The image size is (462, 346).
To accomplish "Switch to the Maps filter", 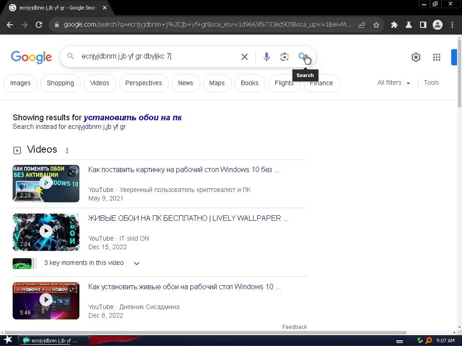I will [217, 83].
